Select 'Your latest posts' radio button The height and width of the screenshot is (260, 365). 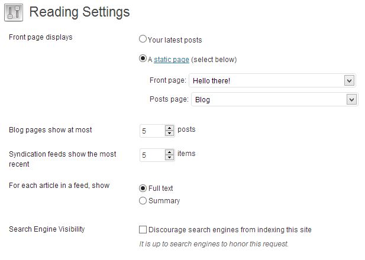(143, 39)
